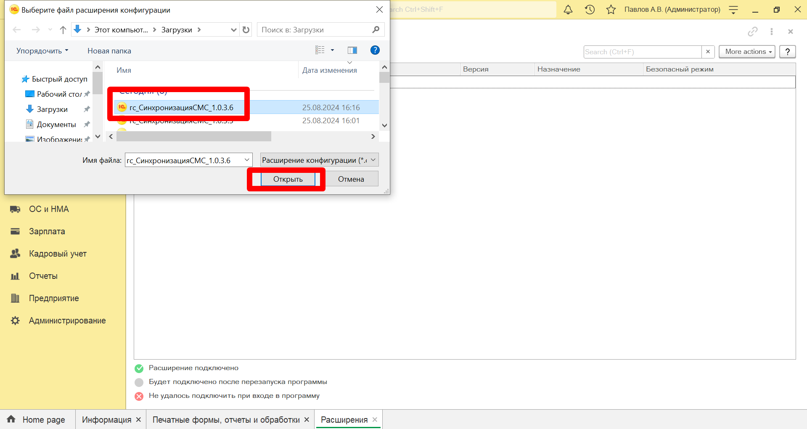Expand the Упорядочить dropdown
807x429 pixels.
tap(42, 51)
